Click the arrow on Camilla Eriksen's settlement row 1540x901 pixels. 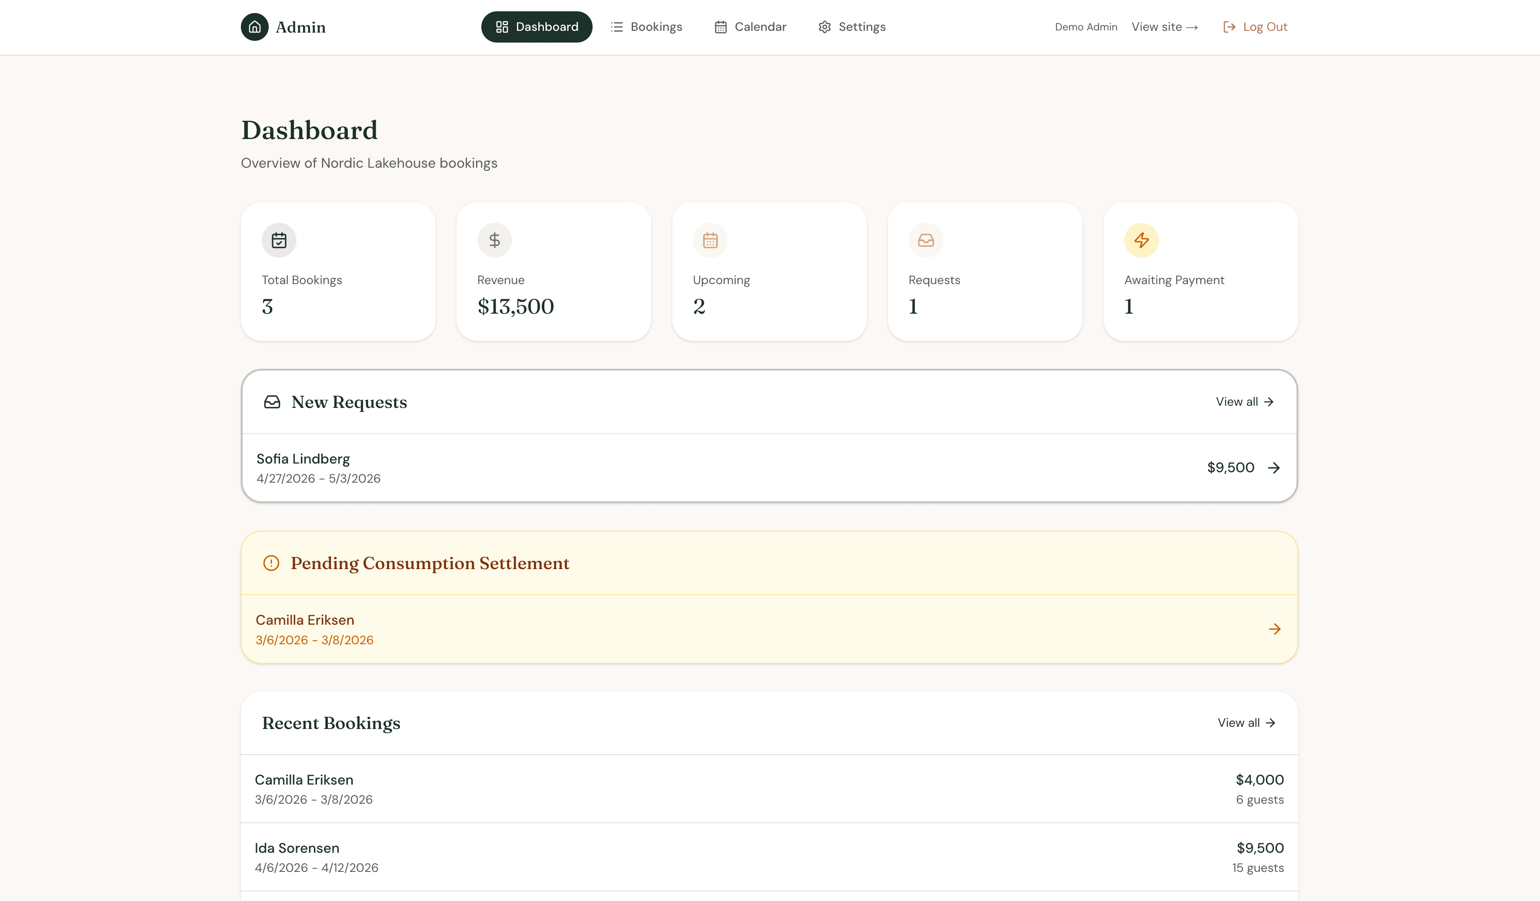click(x=1275, y=629)
